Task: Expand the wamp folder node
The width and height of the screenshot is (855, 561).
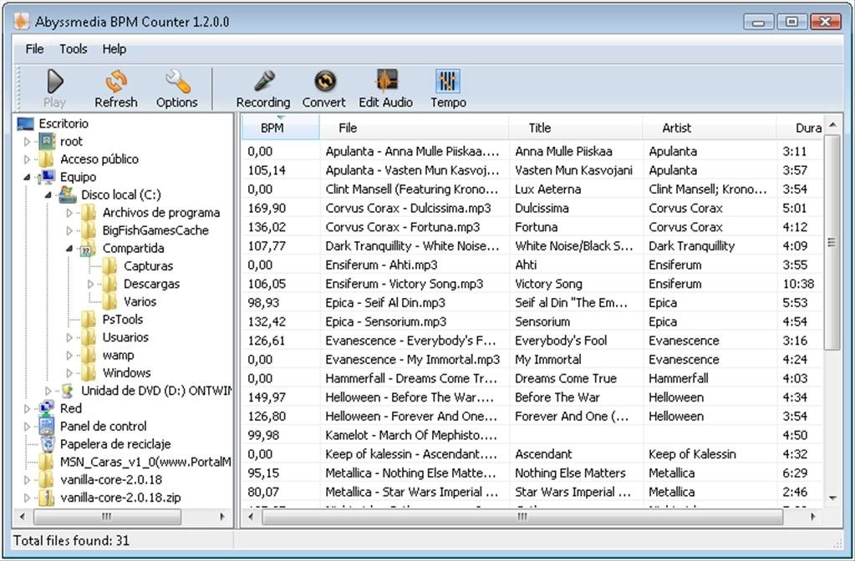Action: click(x=69, y=355)
